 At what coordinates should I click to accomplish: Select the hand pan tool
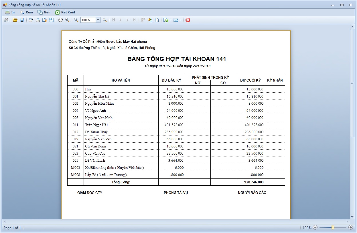60,20
